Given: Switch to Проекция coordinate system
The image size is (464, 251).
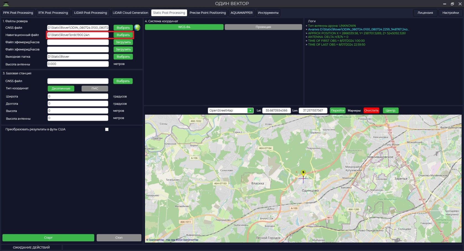Looking at the screenshot, I should click(x=263, y=27).
